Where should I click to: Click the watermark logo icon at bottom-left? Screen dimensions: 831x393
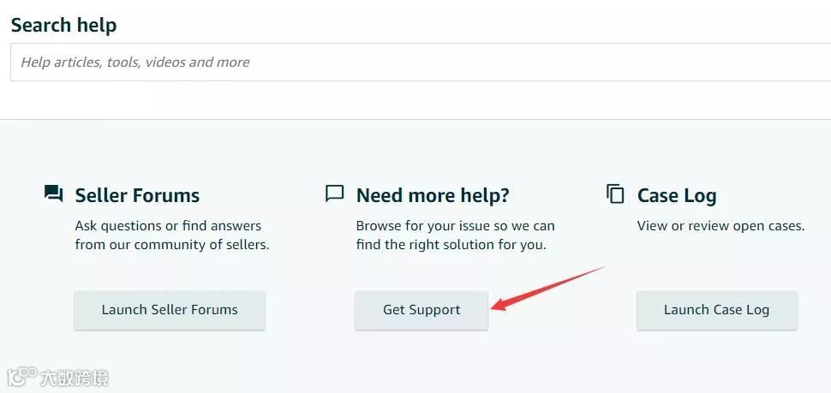pyautogui.click(x=22, y=377)
